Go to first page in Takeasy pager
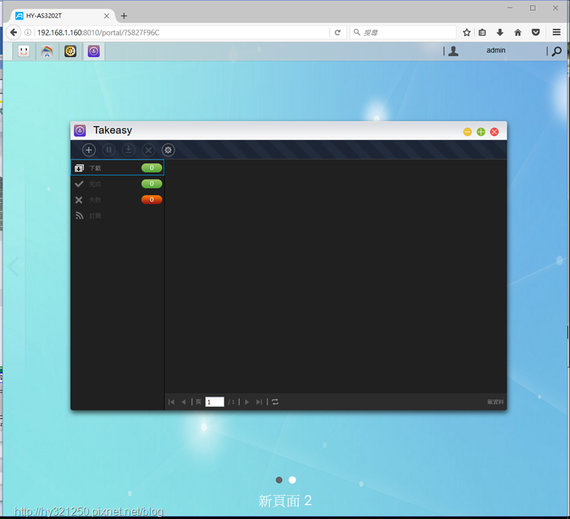This screenshot has width=570, height=519. [x=172, y=402]
